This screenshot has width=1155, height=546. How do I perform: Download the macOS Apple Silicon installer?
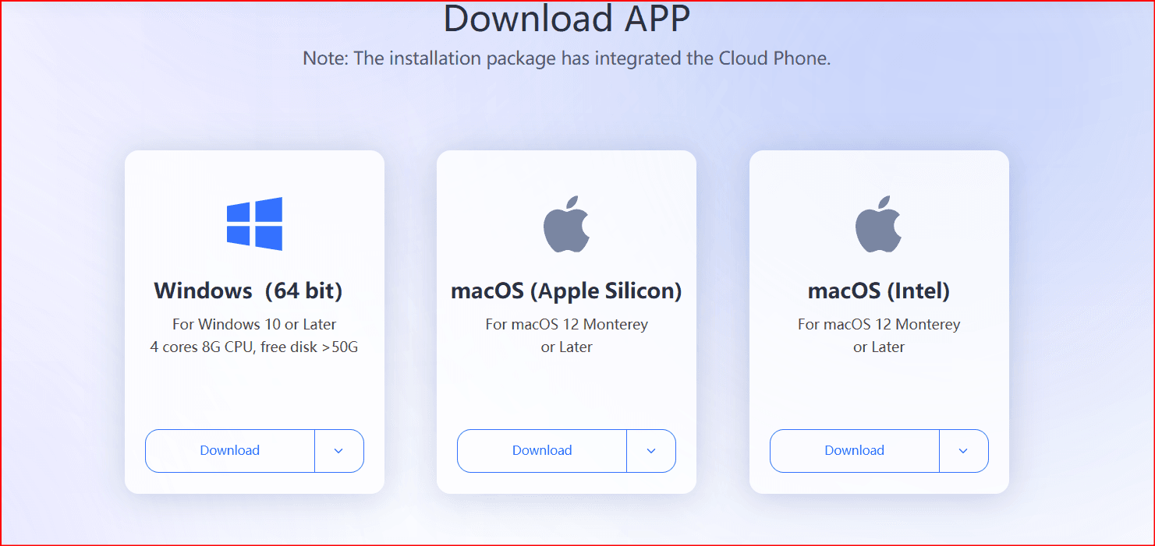[542, 450]
